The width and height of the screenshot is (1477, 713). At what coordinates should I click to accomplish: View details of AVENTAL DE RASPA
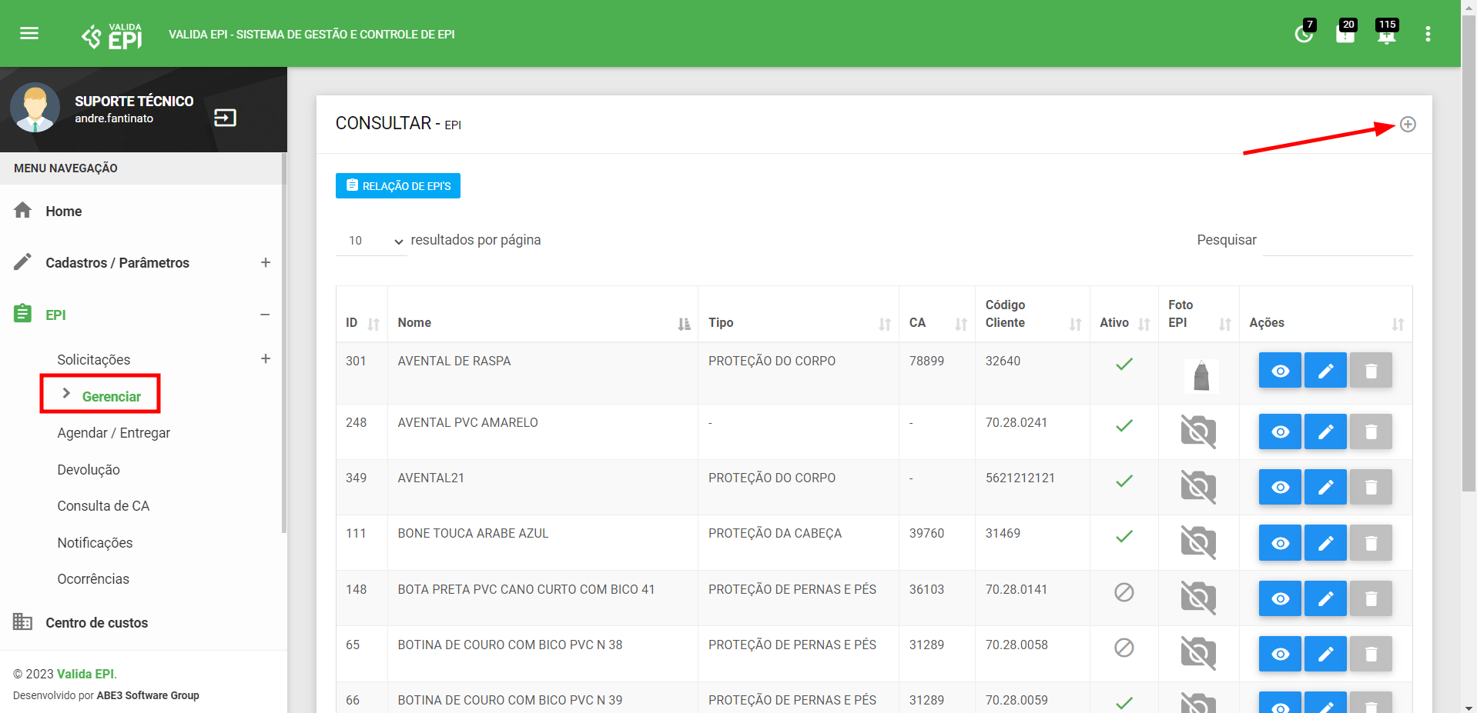[x=1280, y=370]
